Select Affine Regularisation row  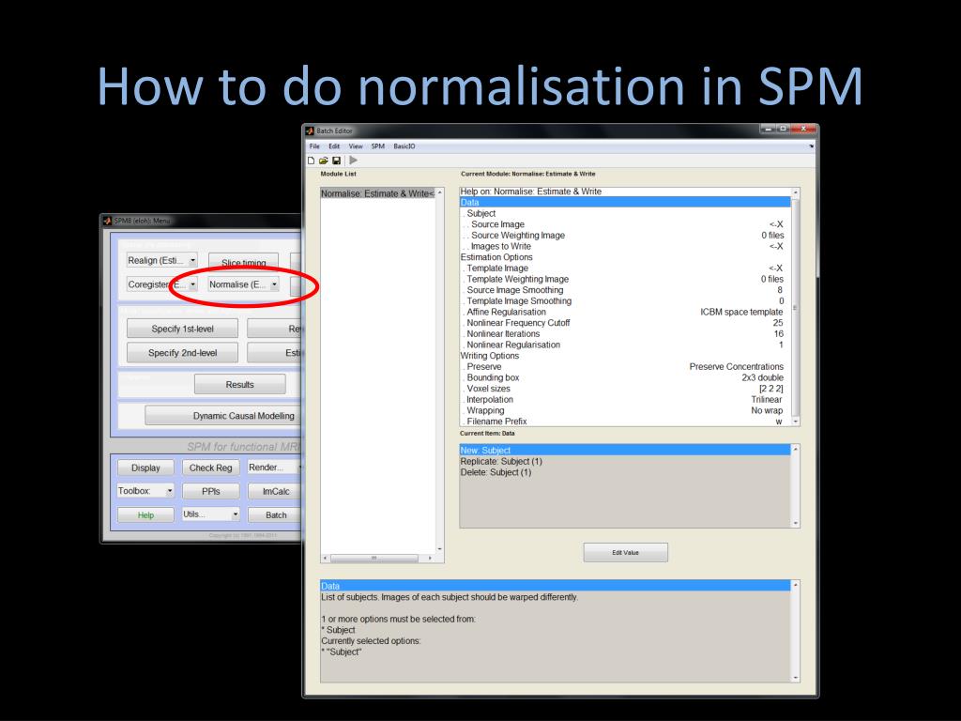(x=625, y=312)
